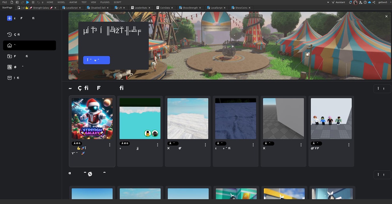This screenshot has width=392, height=204.
Task: Open the VIEW ribbon tab
Action: click(93, 2)
